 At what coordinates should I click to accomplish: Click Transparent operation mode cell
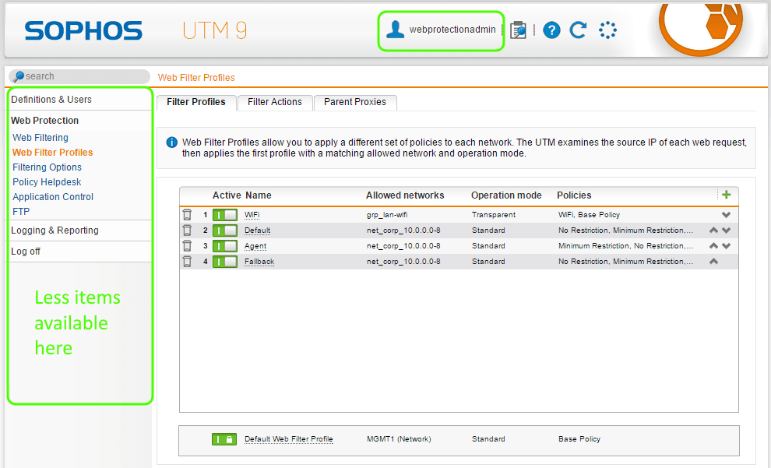(x=494, y=215)
